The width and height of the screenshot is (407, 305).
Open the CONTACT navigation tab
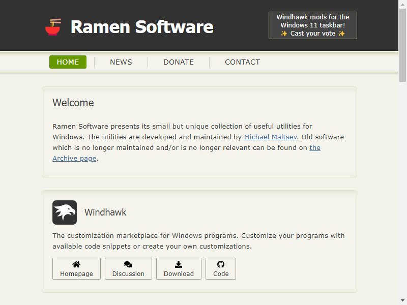pos(243,62)
